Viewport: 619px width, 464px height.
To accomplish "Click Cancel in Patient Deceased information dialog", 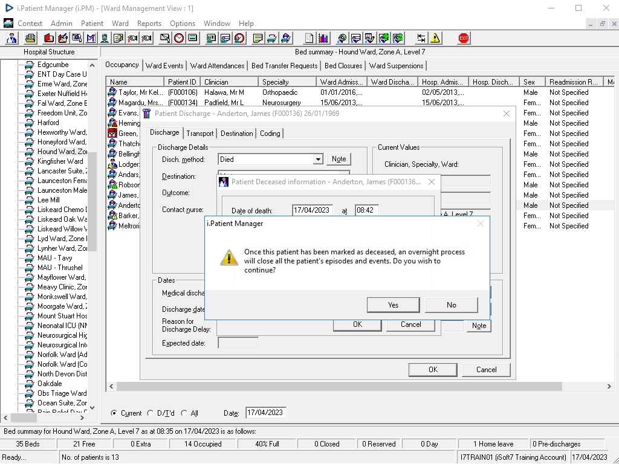I will tap(410, 324).
